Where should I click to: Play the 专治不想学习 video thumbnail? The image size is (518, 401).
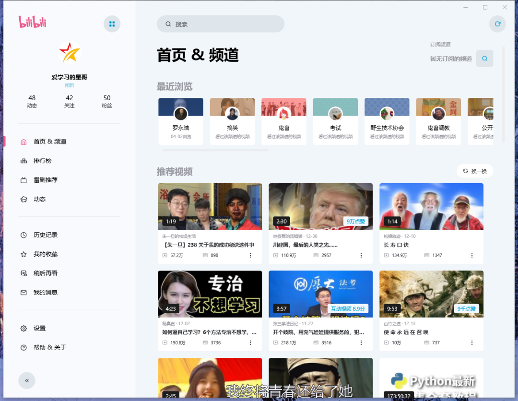(210, 294)
